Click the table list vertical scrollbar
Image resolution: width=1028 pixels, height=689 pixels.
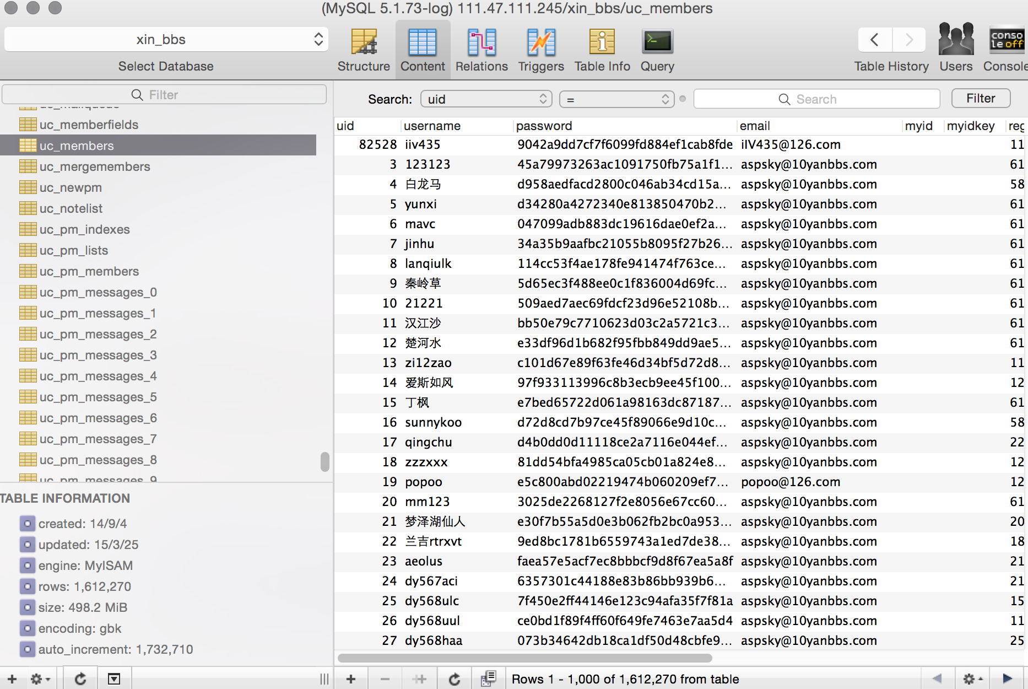click(325, 462)
